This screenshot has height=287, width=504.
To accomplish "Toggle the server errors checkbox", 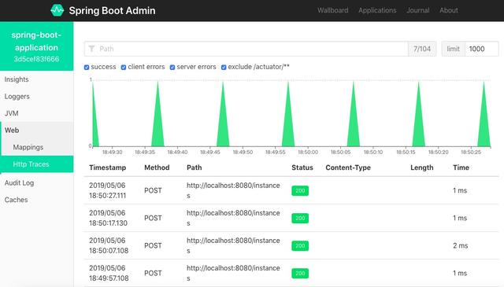I will pos(172,67).
